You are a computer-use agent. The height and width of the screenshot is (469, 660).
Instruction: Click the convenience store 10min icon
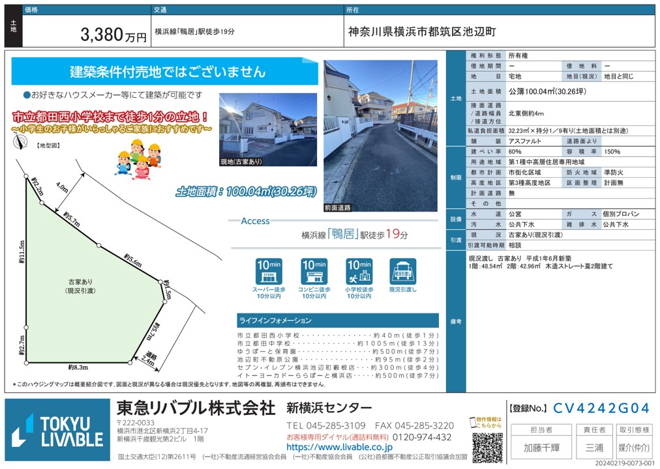tap(314, 272)
